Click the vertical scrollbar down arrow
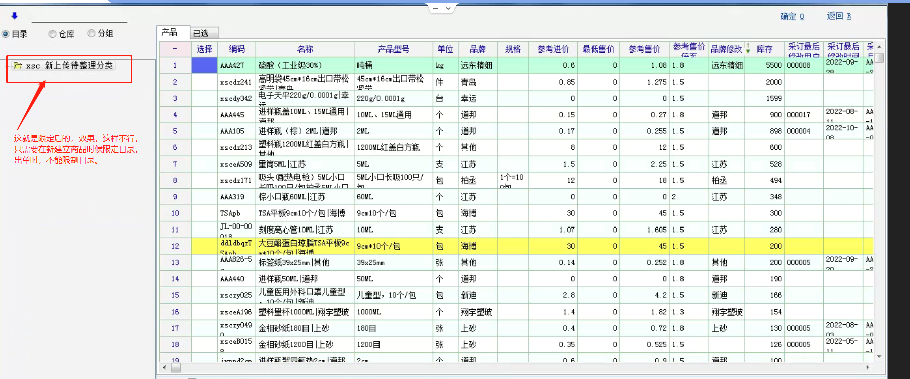This screenshot has height=379, width=910. pyautogui.click(x=879, y=356)
